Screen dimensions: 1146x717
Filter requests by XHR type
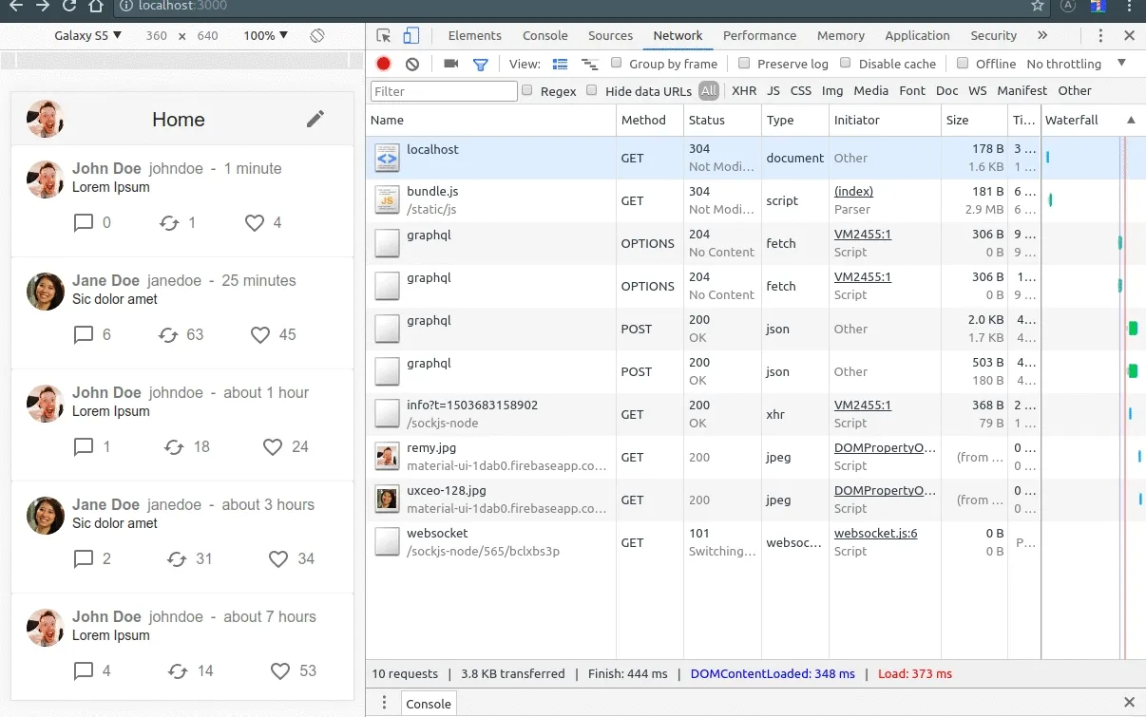point(744,90)
